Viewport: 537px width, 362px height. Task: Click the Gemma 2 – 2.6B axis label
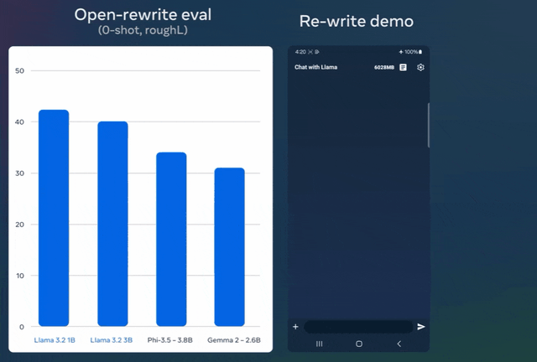coord(234,340)
